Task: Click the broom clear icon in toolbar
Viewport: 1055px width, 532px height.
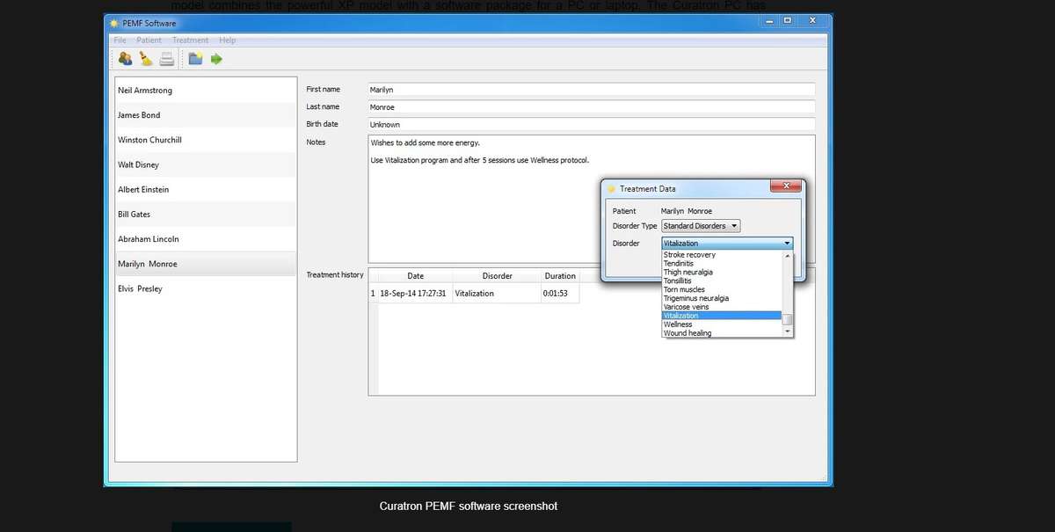Action: (146, 59)
